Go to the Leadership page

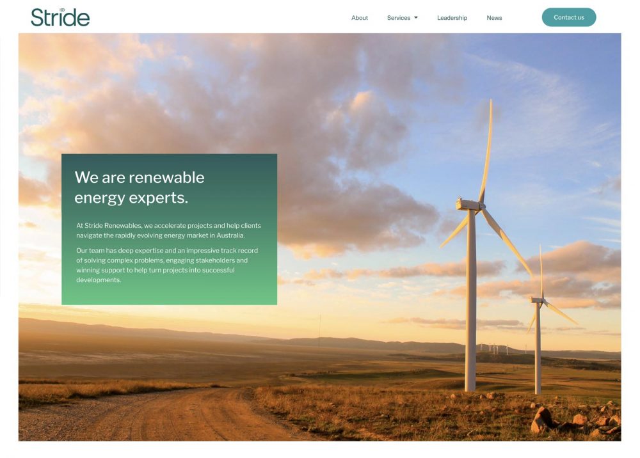point(452,18)
